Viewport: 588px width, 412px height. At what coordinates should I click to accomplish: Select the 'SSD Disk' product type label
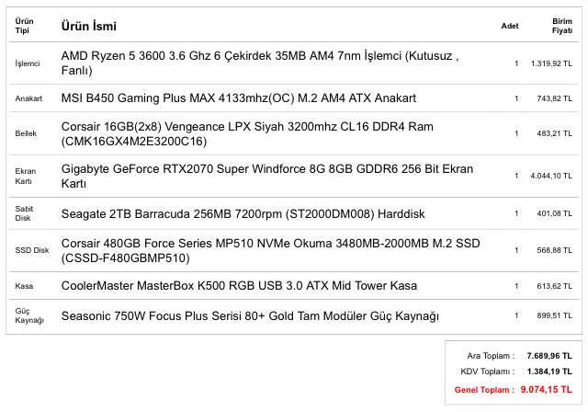click(x=32, y=250)
